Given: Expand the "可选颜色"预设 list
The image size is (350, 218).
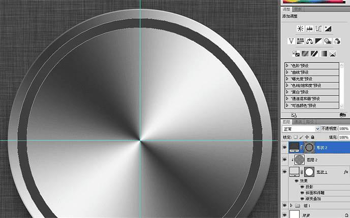Looking at the screenshot, I should click(288, 105).
